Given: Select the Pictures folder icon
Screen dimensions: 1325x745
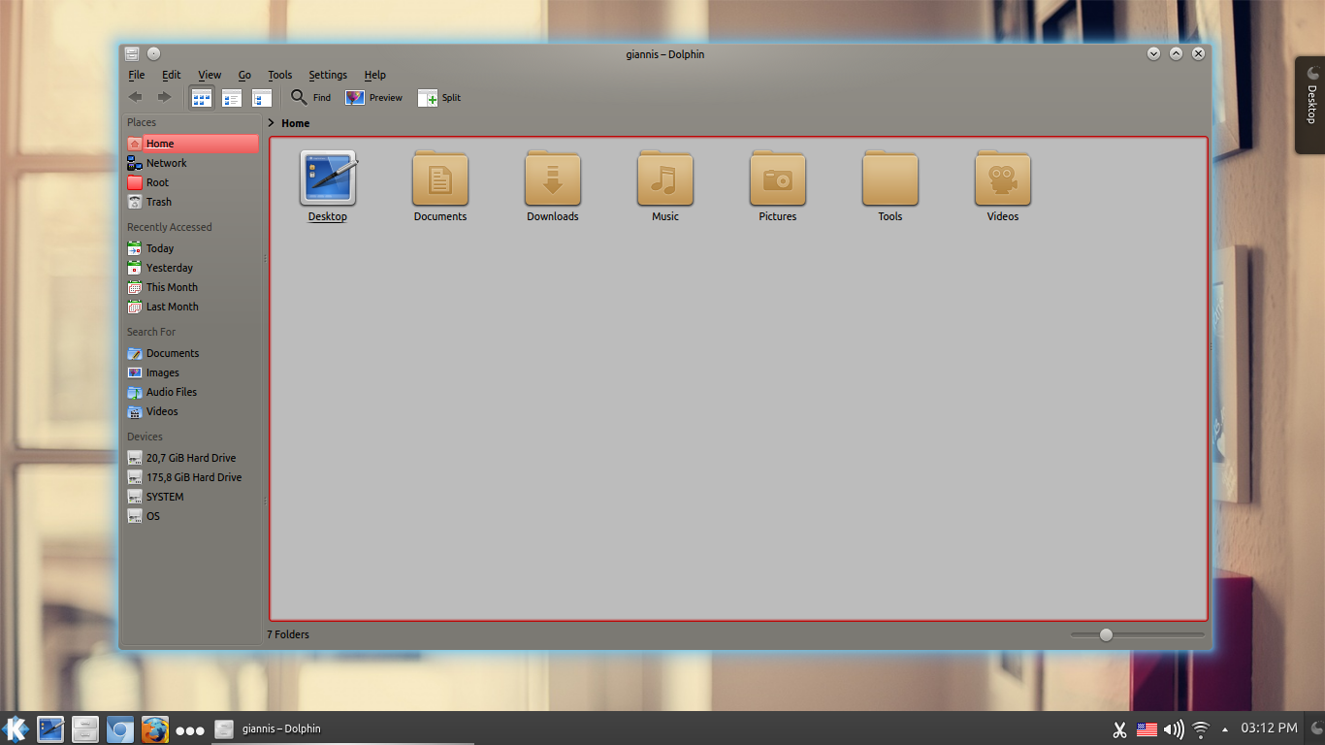Looking at the screenshot, I should click(x=778, y=178).
